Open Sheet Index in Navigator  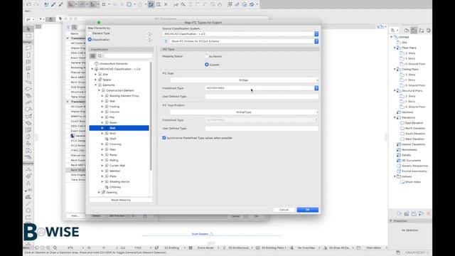(x=412, y=182)
